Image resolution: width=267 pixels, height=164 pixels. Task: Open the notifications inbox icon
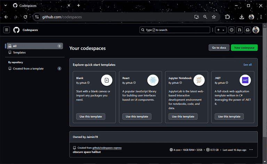(x=248, y=30)
